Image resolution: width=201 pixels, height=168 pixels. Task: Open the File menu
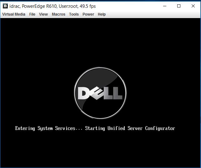click(32, 14)
